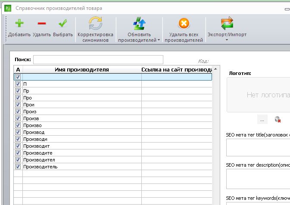Toggle checkbox for row 'Производит'
Screen dimensions: 290x205
tap(18, 146)
